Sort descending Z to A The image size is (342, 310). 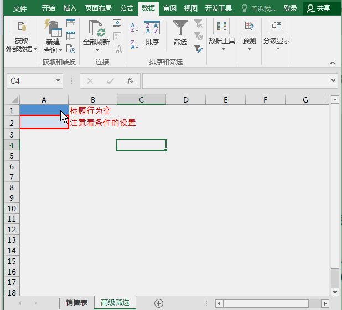[134, 44]
